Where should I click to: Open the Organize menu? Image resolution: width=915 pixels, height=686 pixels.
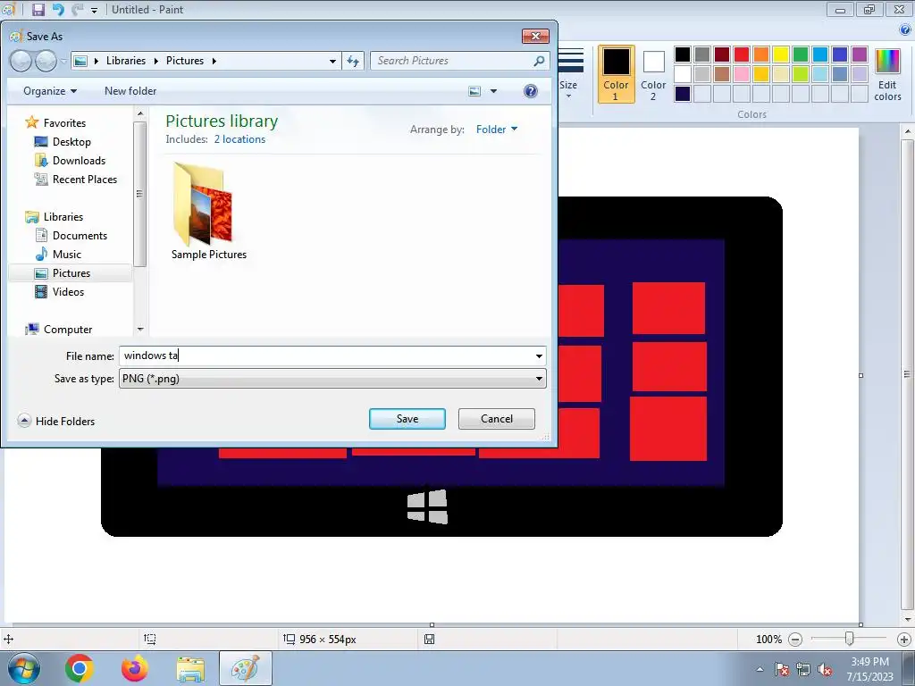pyautogui.click(x=50, y=91)
